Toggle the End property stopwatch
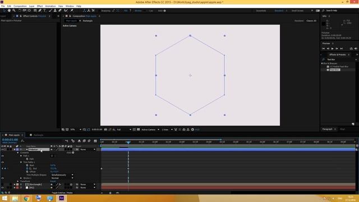Viewport: 359px width, 202px height. click(27, 168)
